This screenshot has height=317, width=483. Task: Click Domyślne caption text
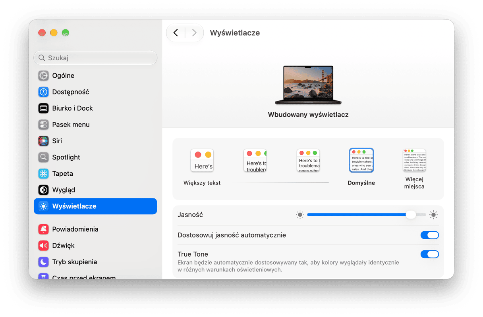361,183
